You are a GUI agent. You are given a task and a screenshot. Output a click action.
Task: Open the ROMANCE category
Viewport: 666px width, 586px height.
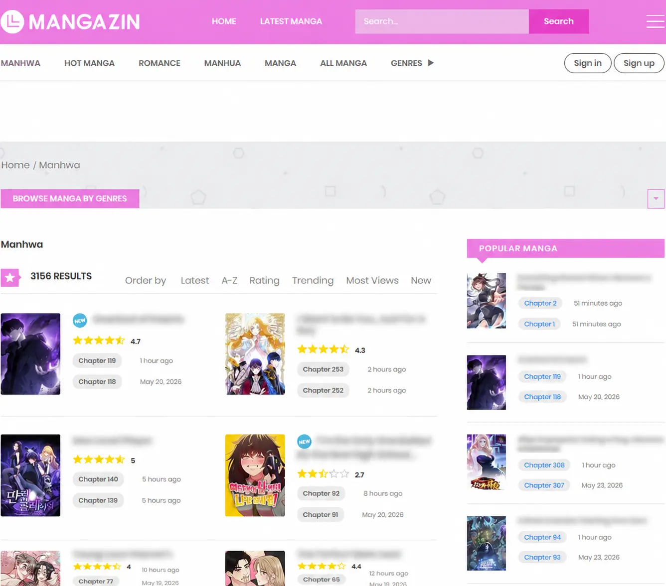[x=160, y=63]
